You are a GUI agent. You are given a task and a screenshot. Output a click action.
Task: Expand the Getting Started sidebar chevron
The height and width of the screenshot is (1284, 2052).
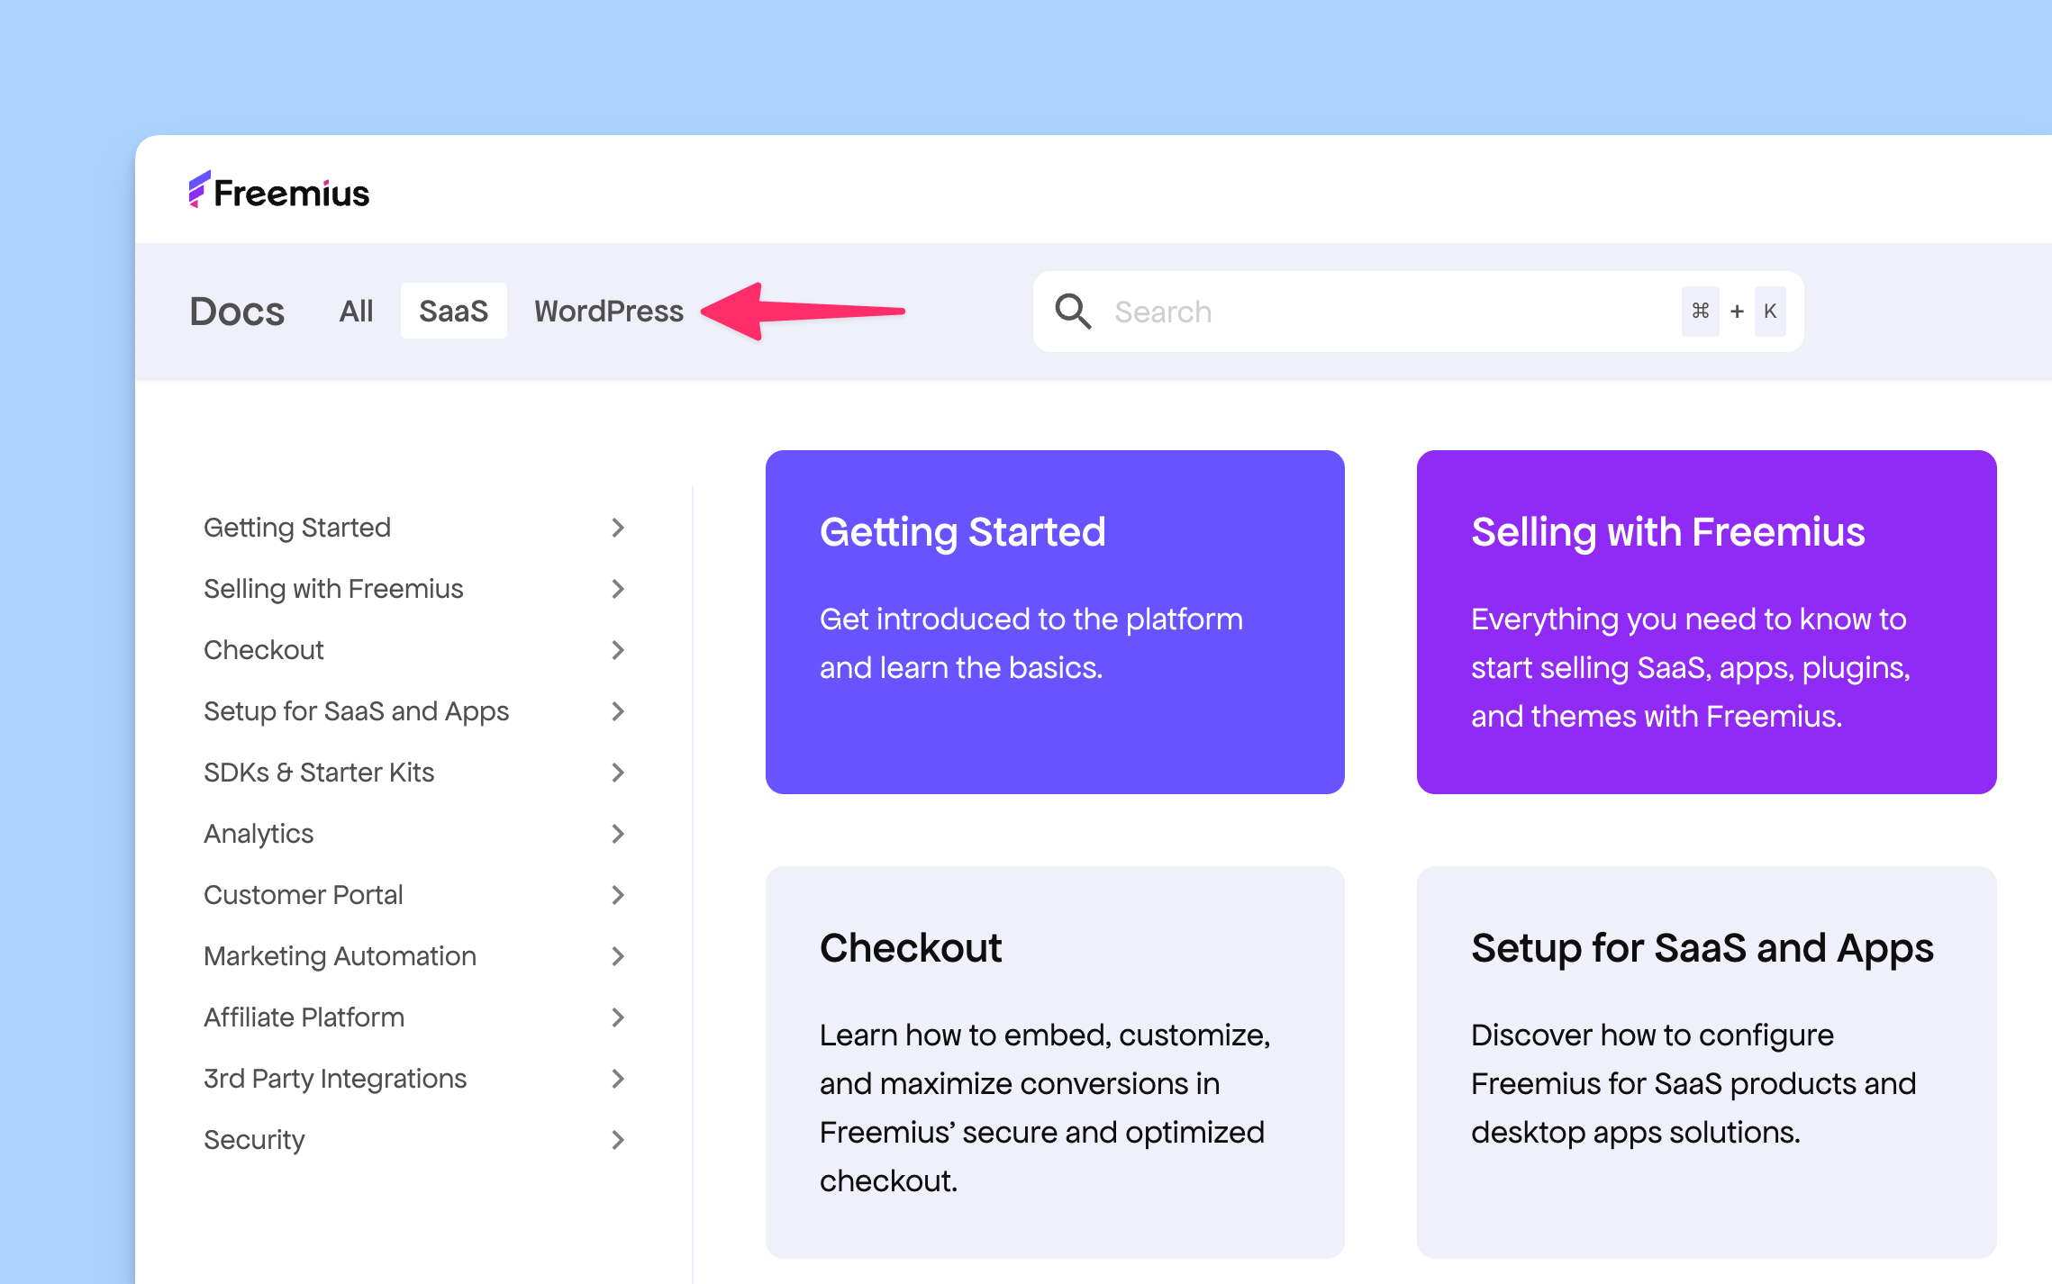[618, 528]
